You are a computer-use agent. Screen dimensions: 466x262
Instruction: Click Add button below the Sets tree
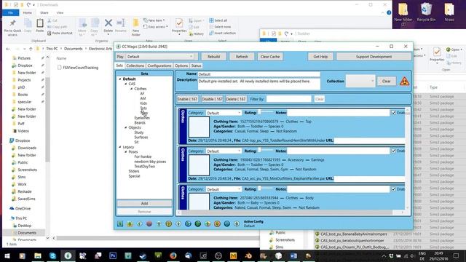(x=144, y=204)
